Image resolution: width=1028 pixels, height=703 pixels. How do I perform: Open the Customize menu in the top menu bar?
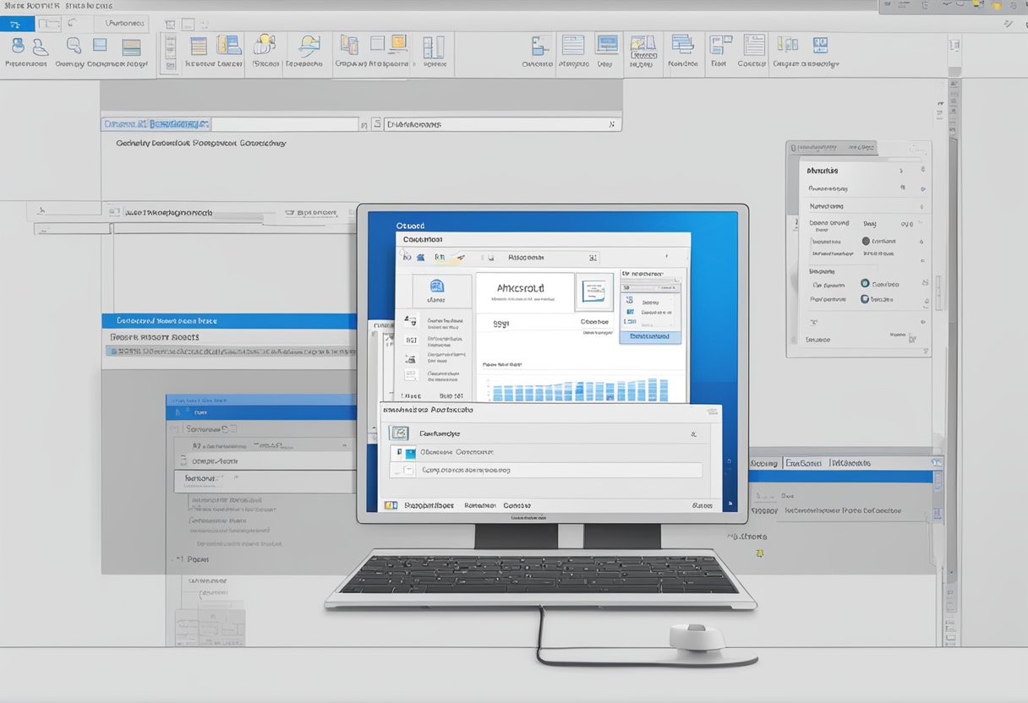tap(123, 24)
